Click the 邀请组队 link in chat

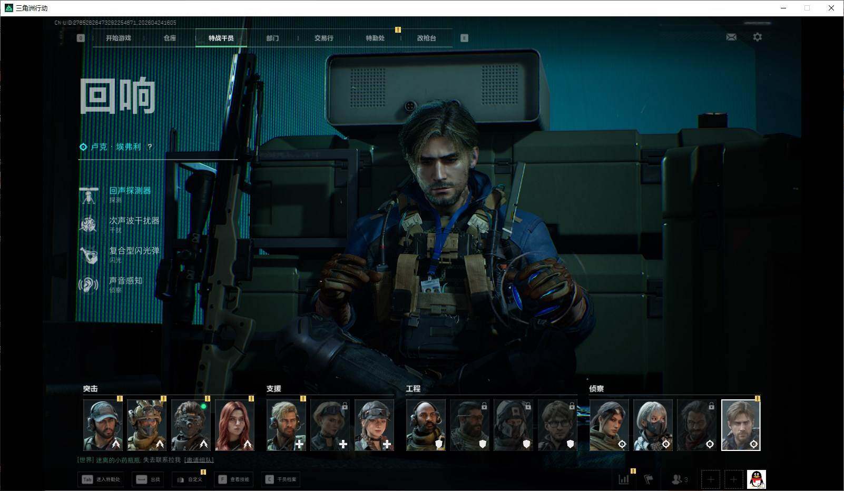199,460
